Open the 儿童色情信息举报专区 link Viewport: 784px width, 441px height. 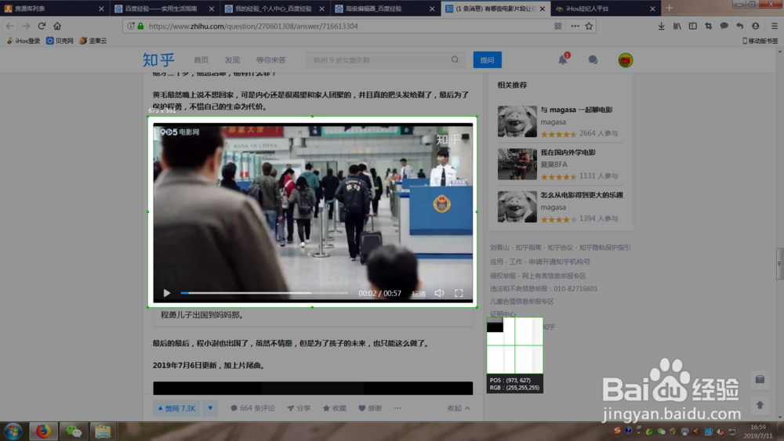click(x=522, y=301)
